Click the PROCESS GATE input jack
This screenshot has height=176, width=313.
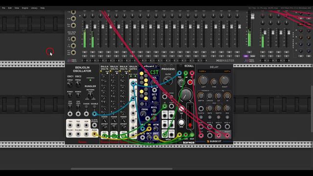point(171,106)
